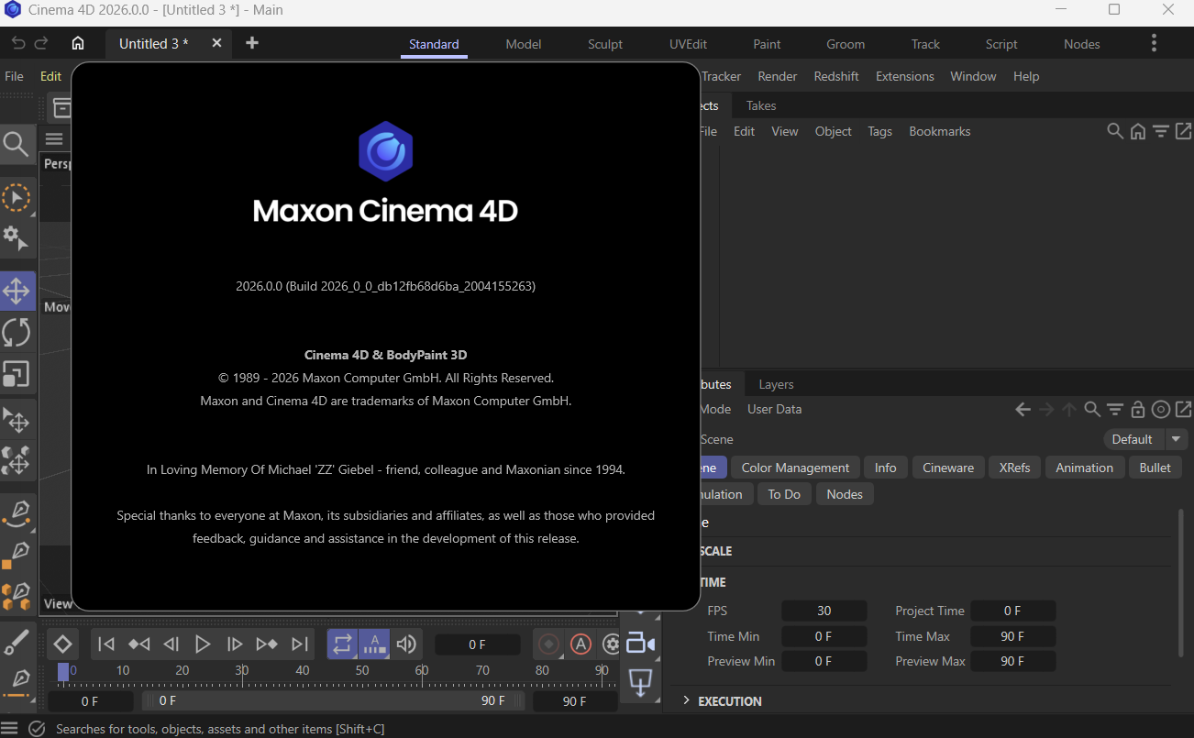Image resolution: width=1194 pixels, height=738 pixels.
Task: Click the Cineware button
Action: point(948,468)
